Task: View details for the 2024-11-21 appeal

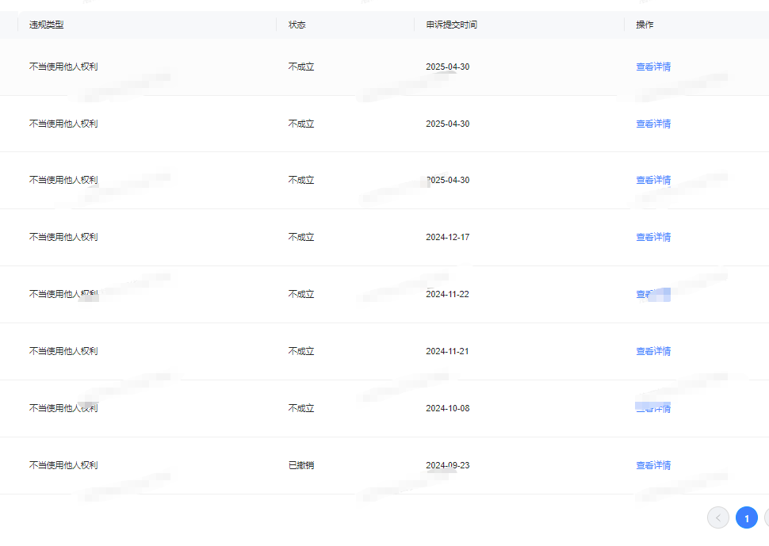Action: coord(652,352)
